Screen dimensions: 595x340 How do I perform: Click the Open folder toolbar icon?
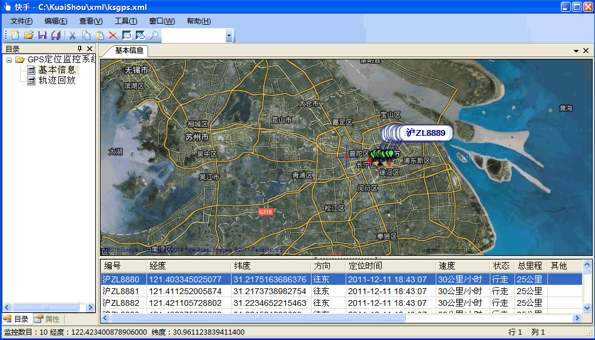pos(28,36)
